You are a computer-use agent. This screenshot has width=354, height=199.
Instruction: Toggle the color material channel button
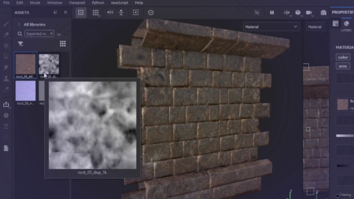[343, 57]
